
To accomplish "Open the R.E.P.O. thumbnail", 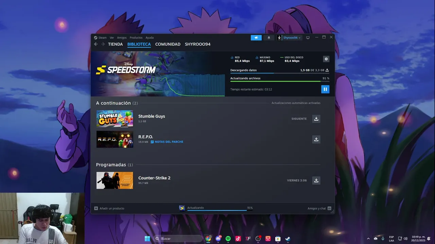I will point(115,139).
